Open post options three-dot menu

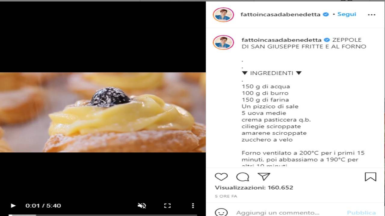click(x=372, y=14)
